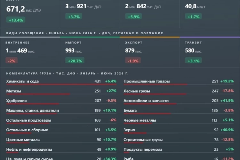Click the -12.8% change for Строительные грузы
This screenshot has width=240, height=160.
tap(228, 140)
